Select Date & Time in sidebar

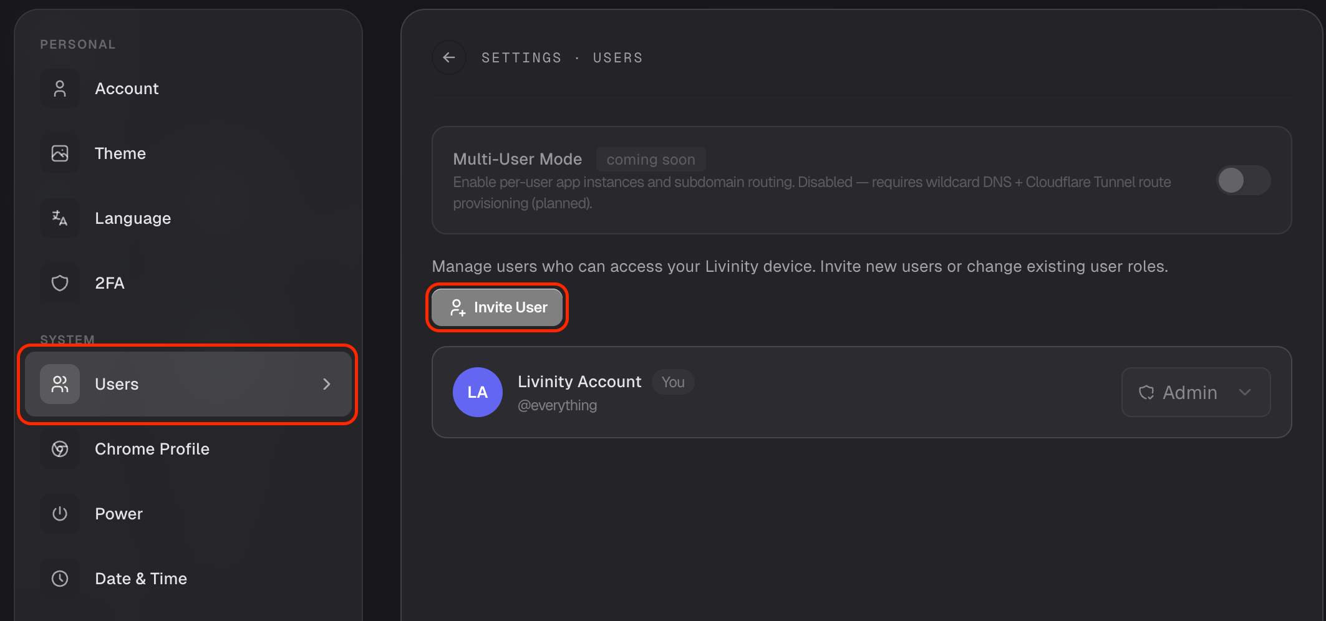pos(188,579)
